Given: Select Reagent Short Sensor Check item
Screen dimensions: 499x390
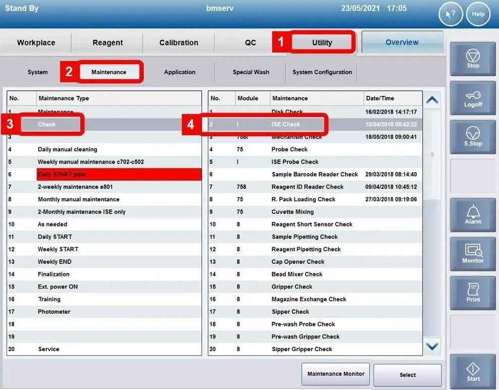Looking at the screenshot, I should coord(315,225).
